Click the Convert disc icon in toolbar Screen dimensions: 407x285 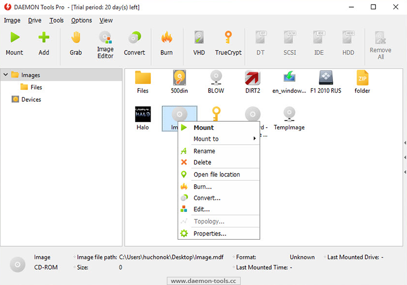(134, 38)
